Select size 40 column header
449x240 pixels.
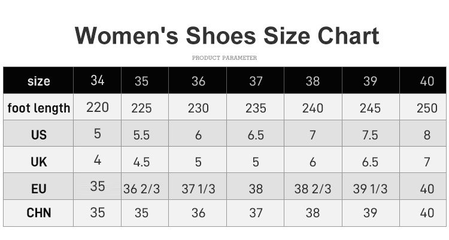coord(427,81)
